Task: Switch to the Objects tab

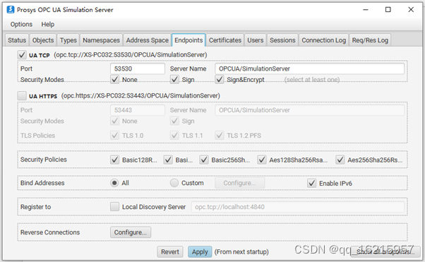Action: point(43,40)
